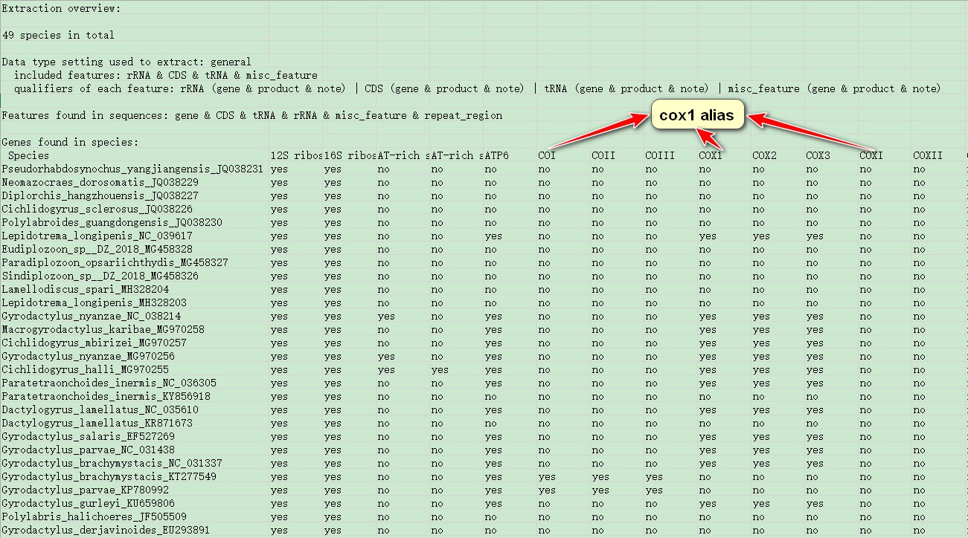Select the 'COXII' column header
Screen dimensions: 968x538
(x=928, y=156)
